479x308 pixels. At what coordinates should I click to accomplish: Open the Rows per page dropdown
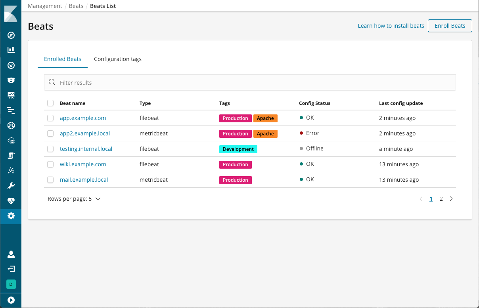74,198
